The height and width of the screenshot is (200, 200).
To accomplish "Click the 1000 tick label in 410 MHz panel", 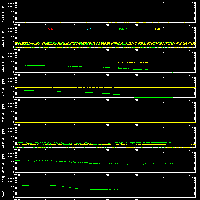I will [11, 32].
